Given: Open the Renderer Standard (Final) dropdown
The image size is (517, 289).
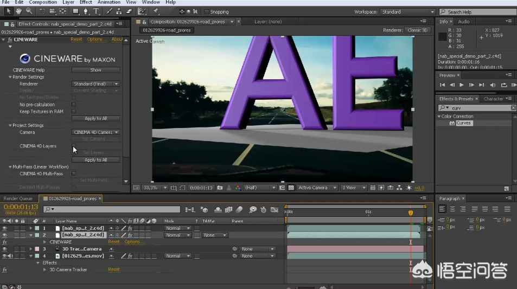Looking at the screenshot, I should coord(95,84).
